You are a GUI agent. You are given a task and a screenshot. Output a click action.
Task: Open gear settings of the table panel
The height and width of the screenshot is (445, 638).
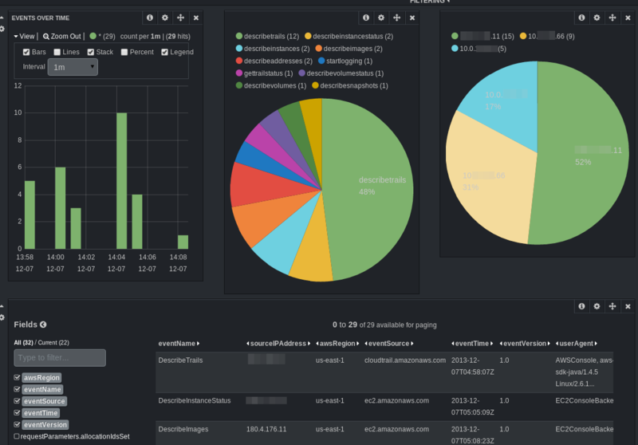coord(597,306)
